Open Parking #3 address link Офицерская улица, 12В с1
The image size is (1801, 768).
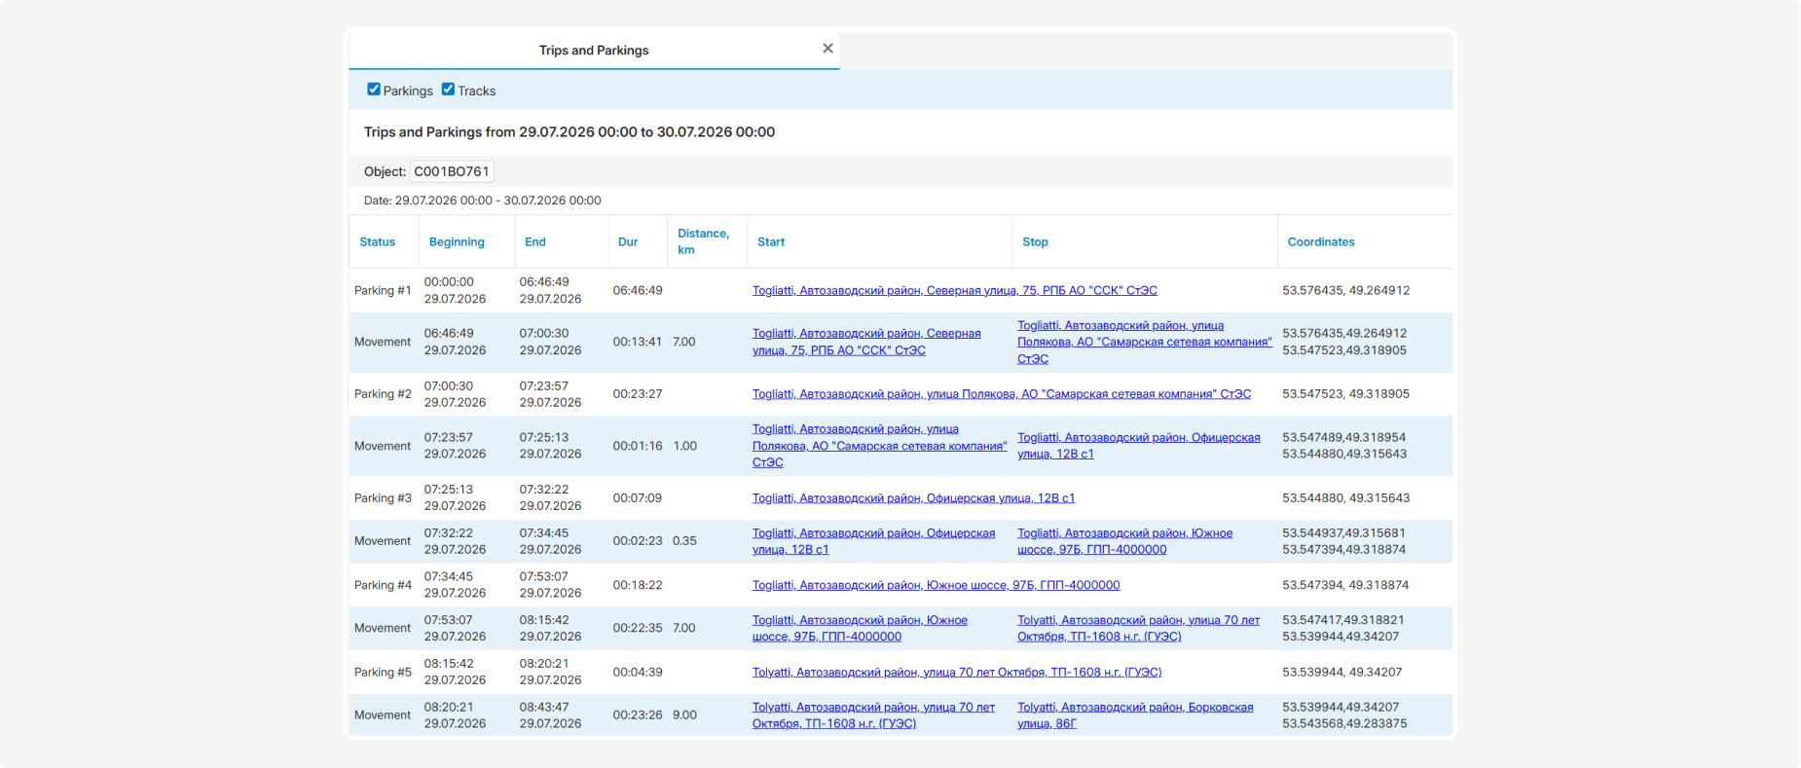coord(913,497)
